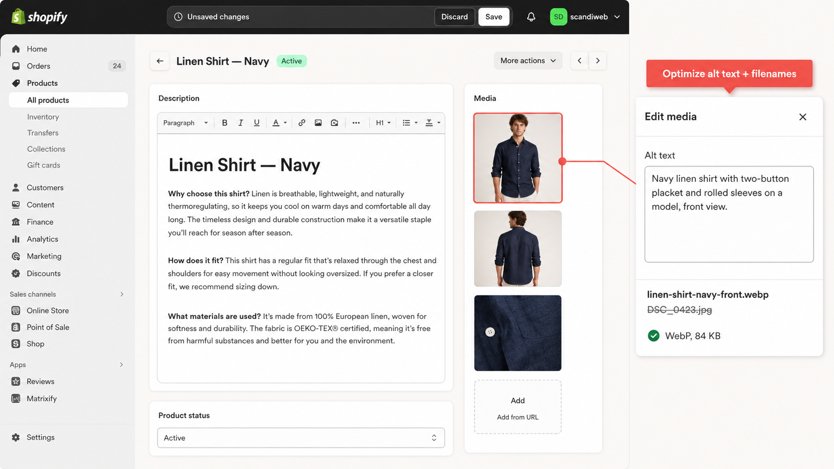Viewport: 834px width, 469px height.
Task: Open the notifications bell
Action: click(x=531, y=16)
